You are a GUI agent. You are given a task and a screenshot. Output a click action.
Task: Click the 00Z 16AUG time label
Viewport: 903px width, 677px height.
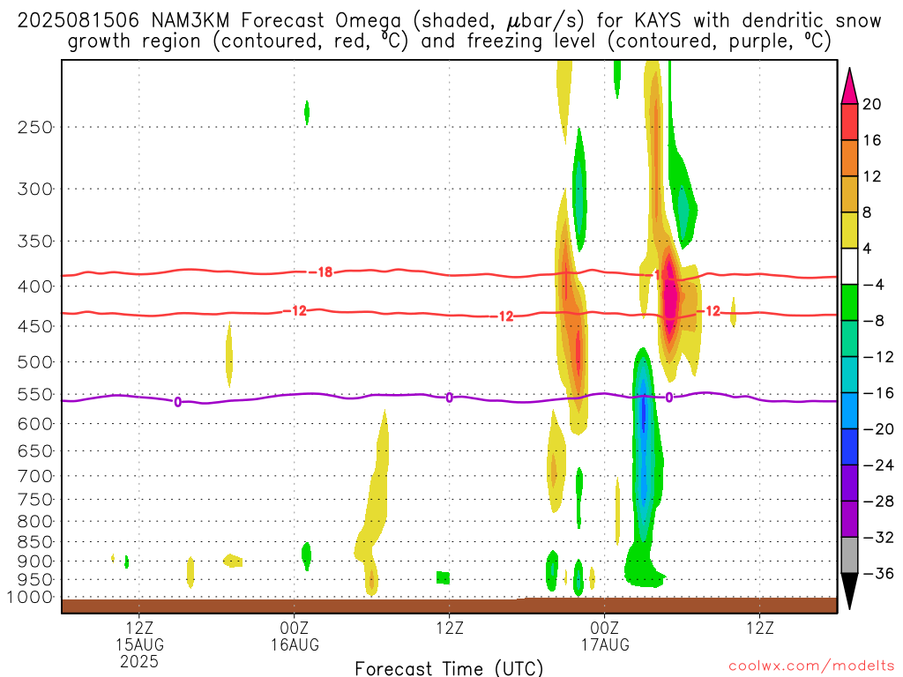click(295, 636)
